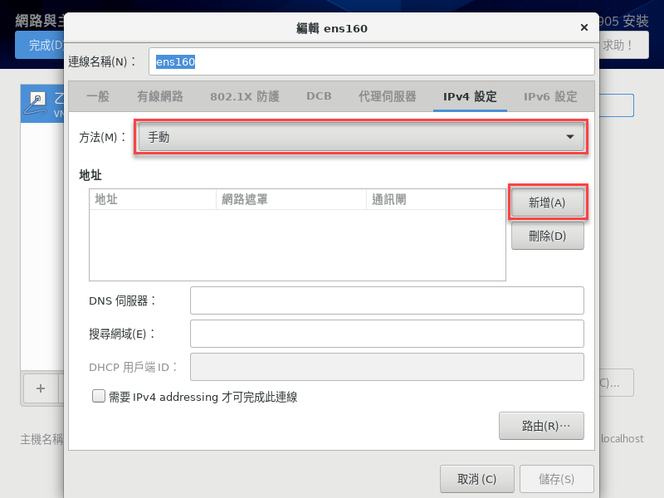Screen dimensions: 664x498
Task: Click the 通訊閘 column header
Action: click(x=436, y=199)
